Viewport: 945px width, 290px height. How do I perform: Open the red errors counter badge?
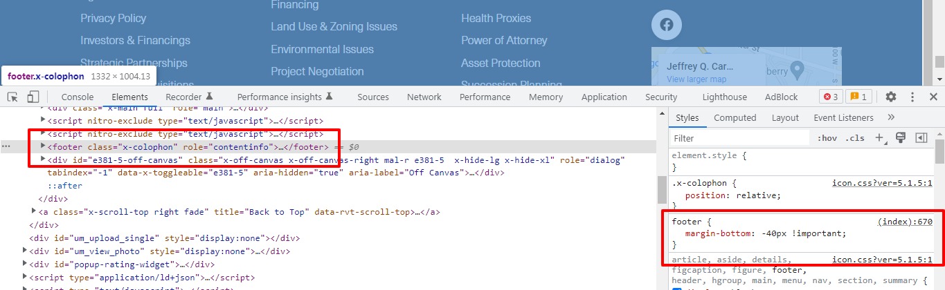click(x=830, y=97)
